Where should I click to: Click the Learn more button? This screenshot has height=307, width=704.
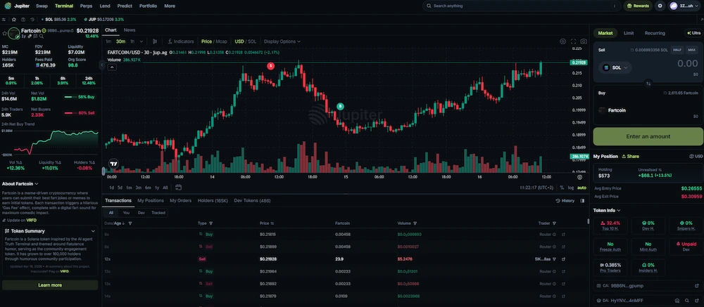49,285
